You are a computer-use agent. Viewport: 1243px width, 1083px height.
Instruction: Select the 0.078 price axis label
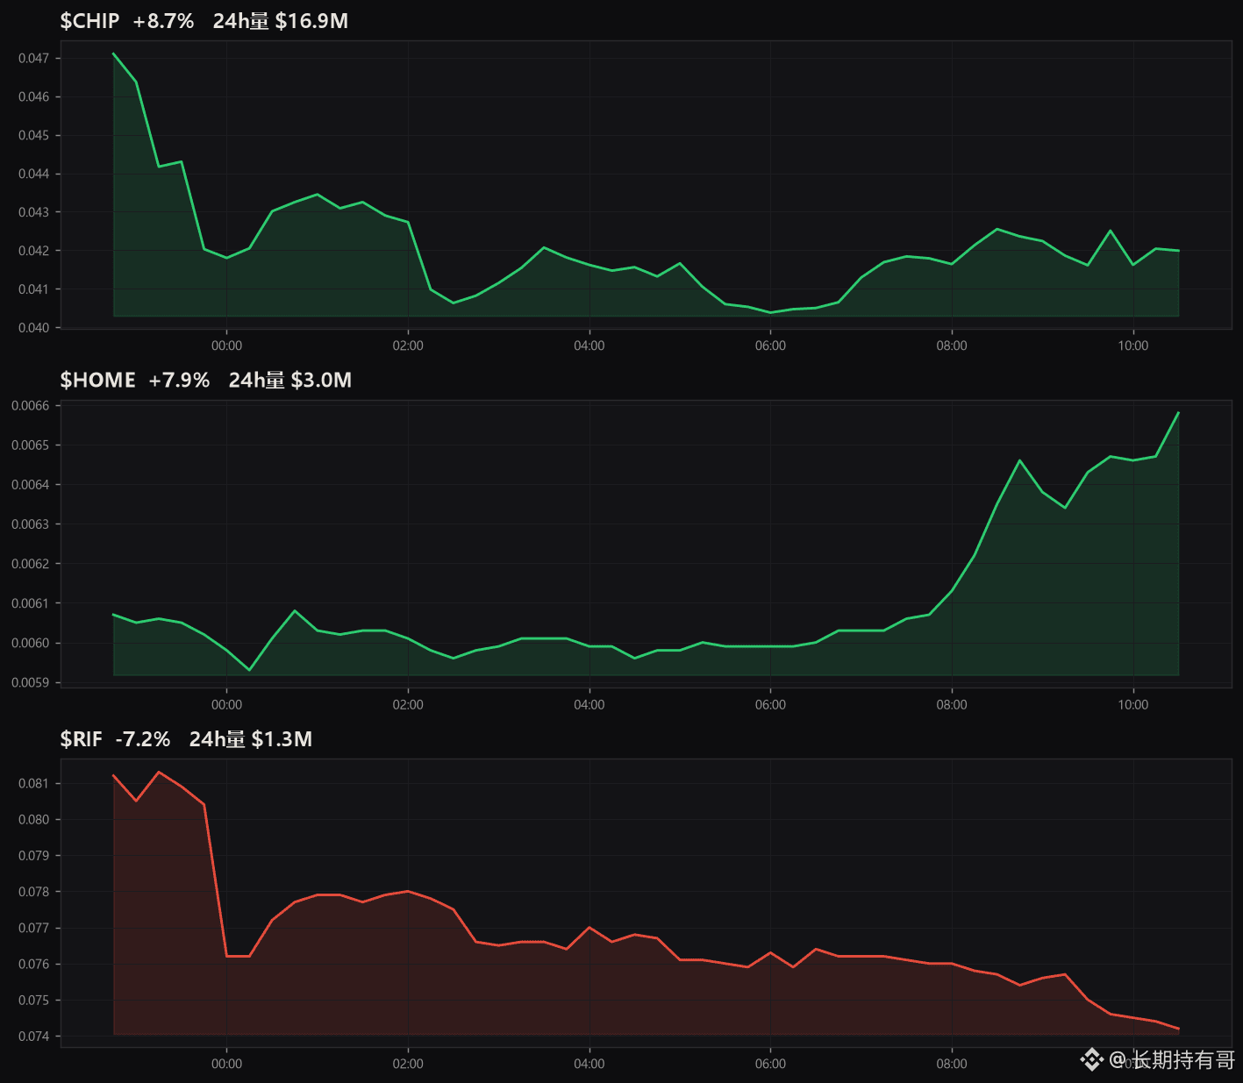click(x=34, y=892)
